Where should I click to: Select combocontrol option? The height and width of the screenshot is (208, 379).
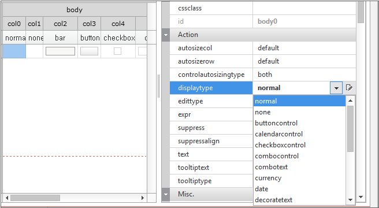click(277, 156)
